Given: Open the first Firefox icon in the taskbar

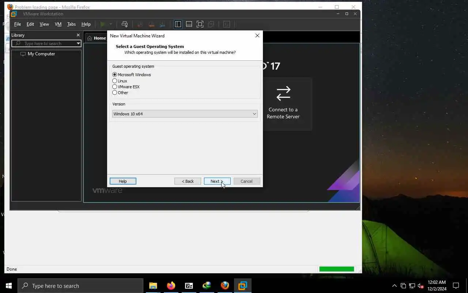Looking at the screenshot, I should coord(171,286).
